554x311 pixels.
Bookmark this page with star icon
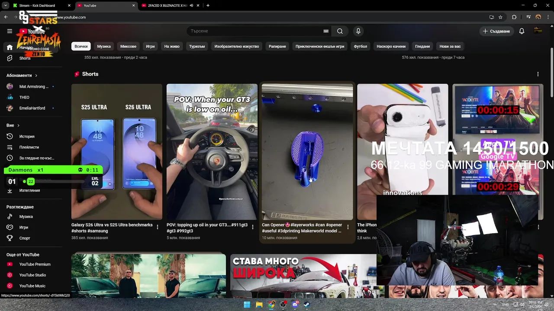500,17
